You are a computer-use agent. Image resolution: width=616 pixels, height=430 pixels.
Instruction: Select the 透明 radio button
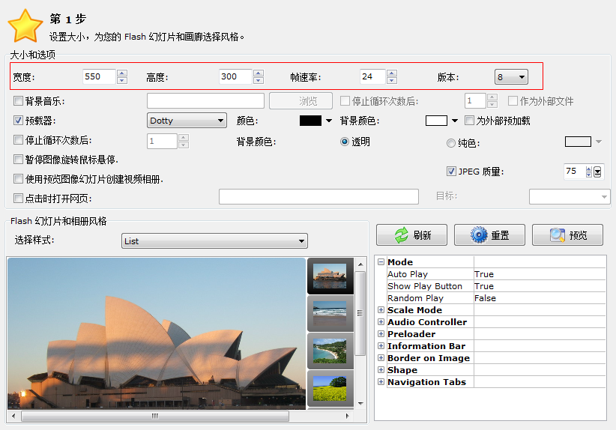345,142
